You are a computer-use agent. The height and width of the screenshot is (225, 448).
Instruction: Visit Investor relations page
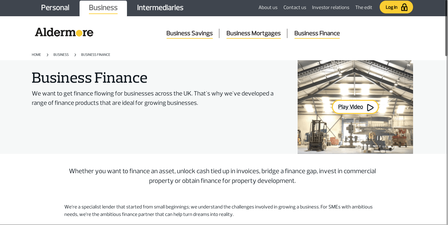[x=331, y=7]
